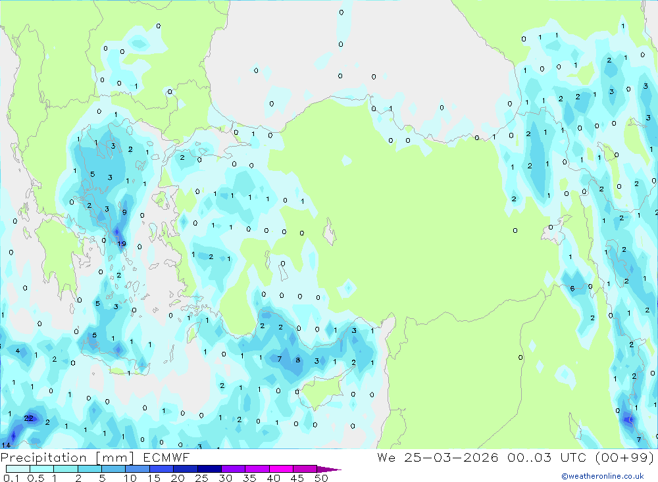658x482 pixels.
Task: Click the '4' precipitation value on the map
Action: [x=18, y=350]
